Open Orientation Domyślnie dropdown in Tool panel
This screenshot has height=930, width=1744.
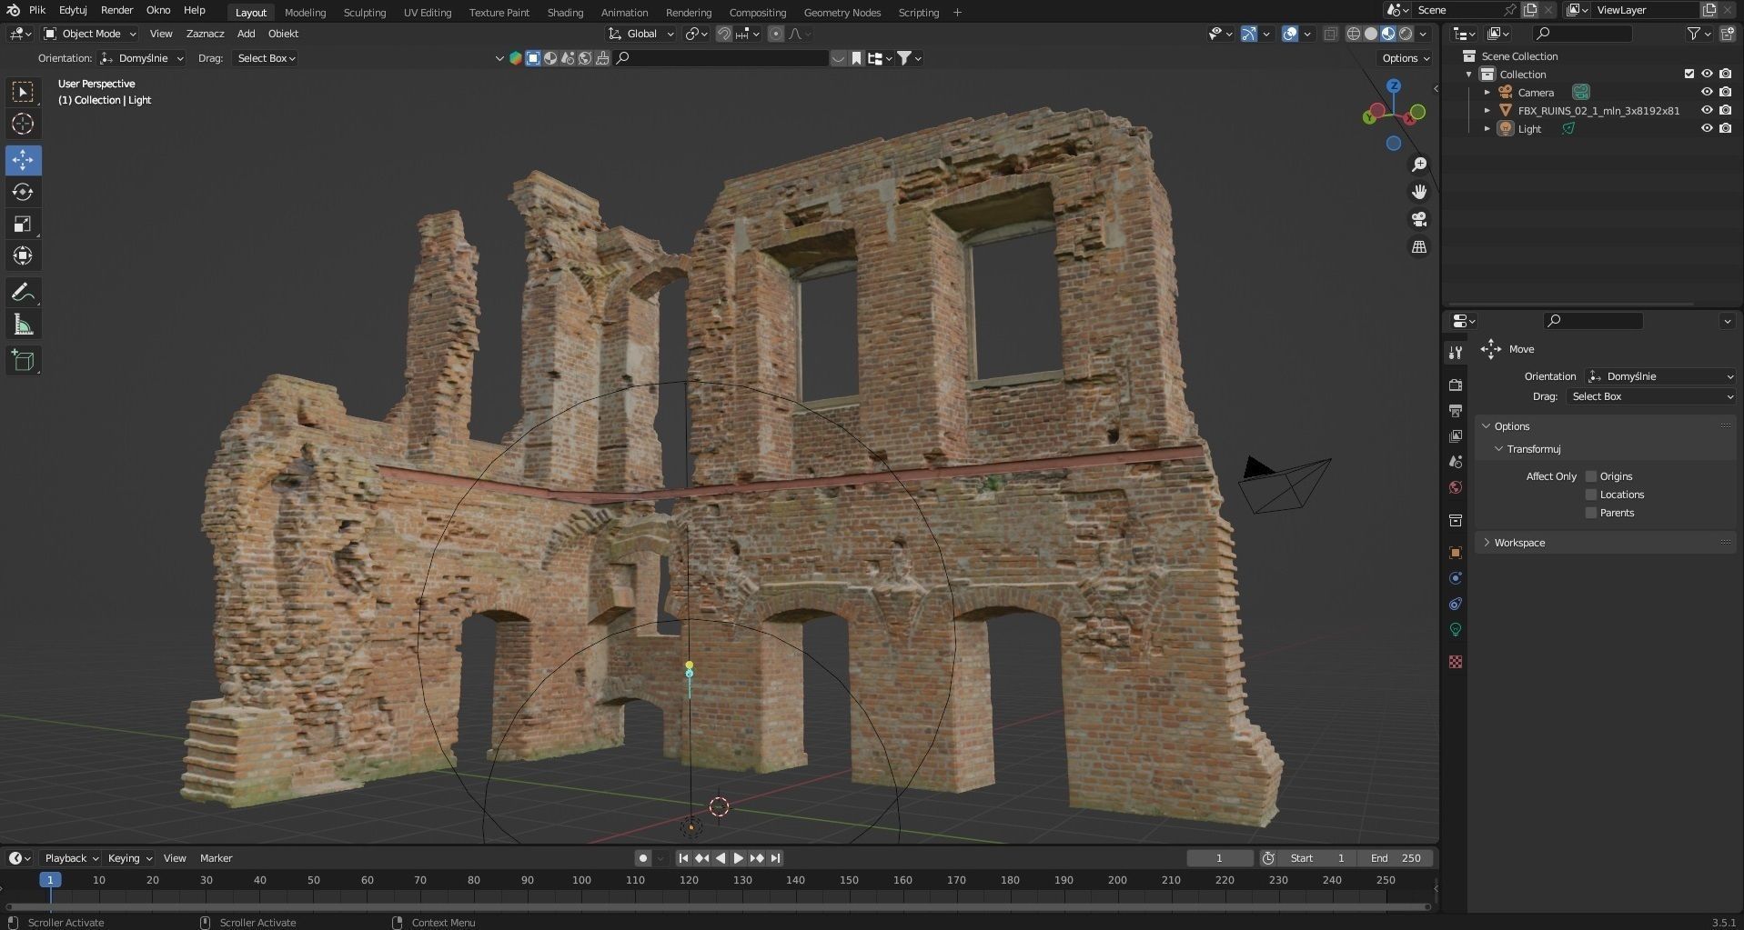click(x=1660, y=376)
